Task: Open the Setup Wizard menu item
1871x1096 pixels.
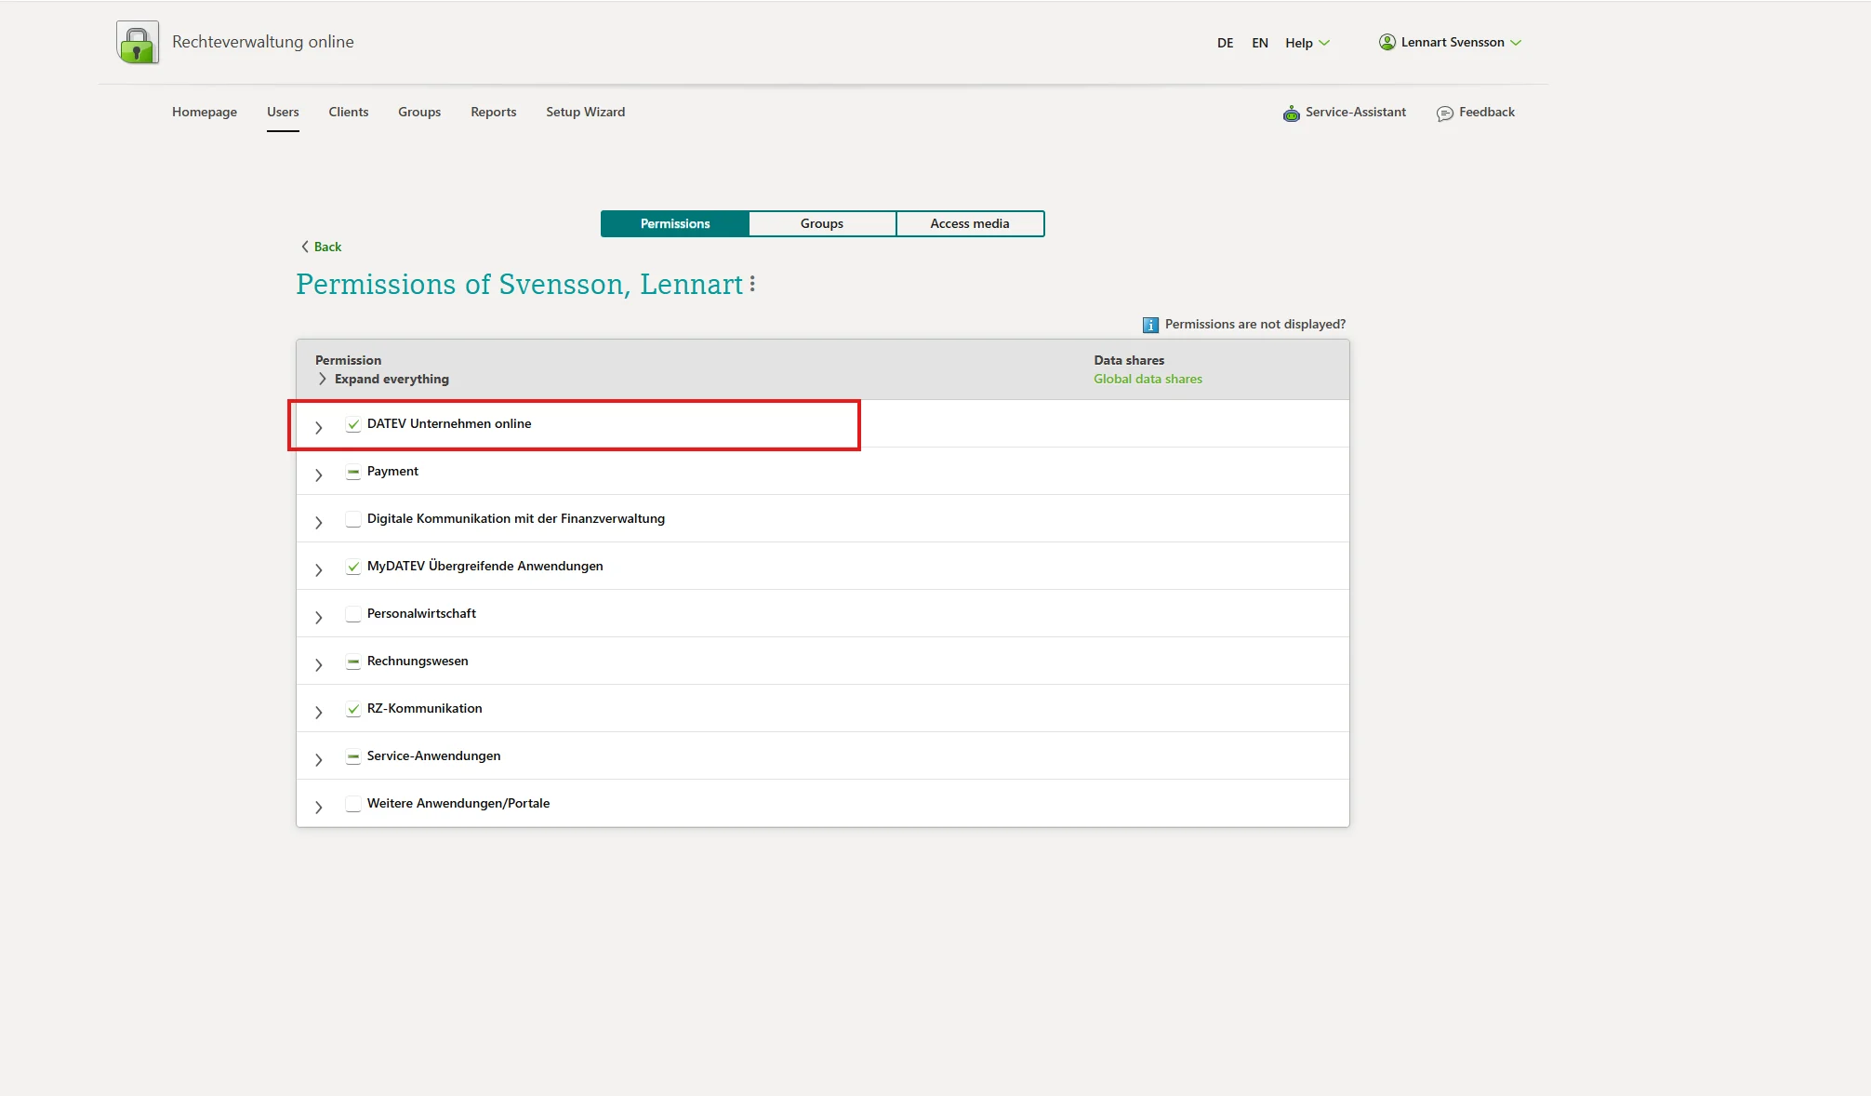Action: click(586, 112)
